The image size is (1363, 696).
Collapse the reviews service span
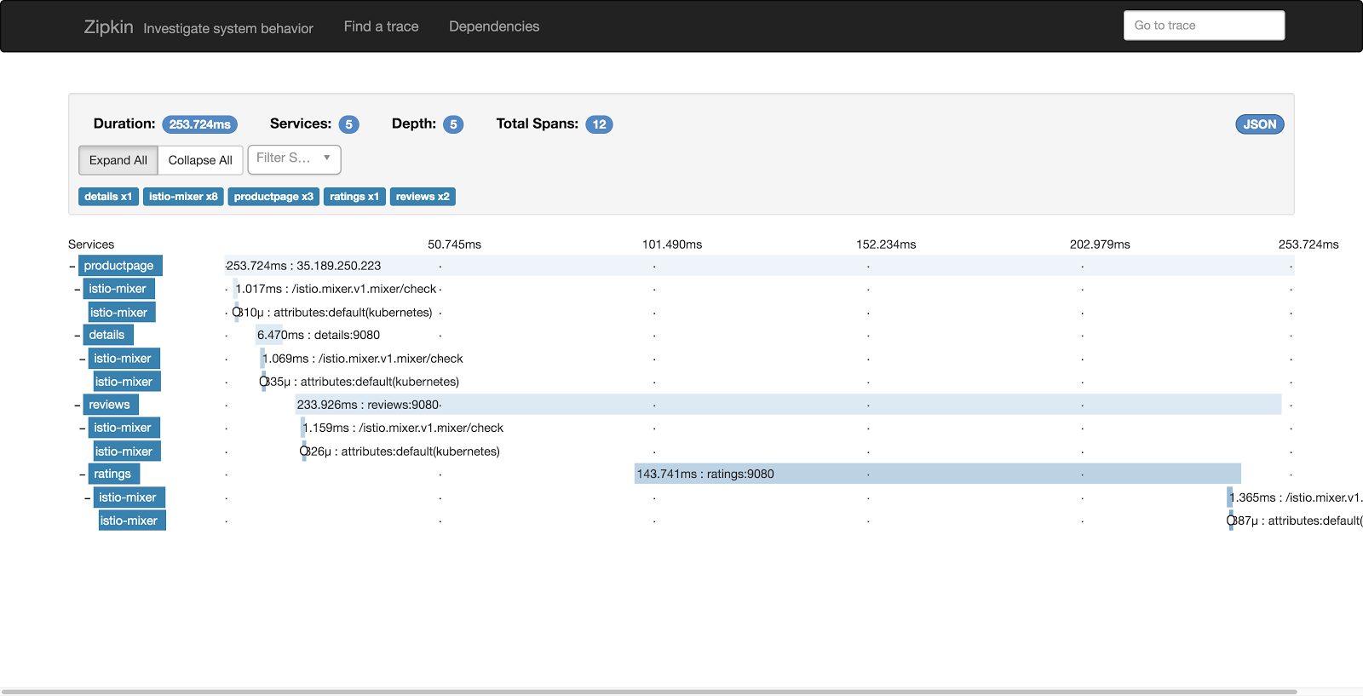point(78,406)
